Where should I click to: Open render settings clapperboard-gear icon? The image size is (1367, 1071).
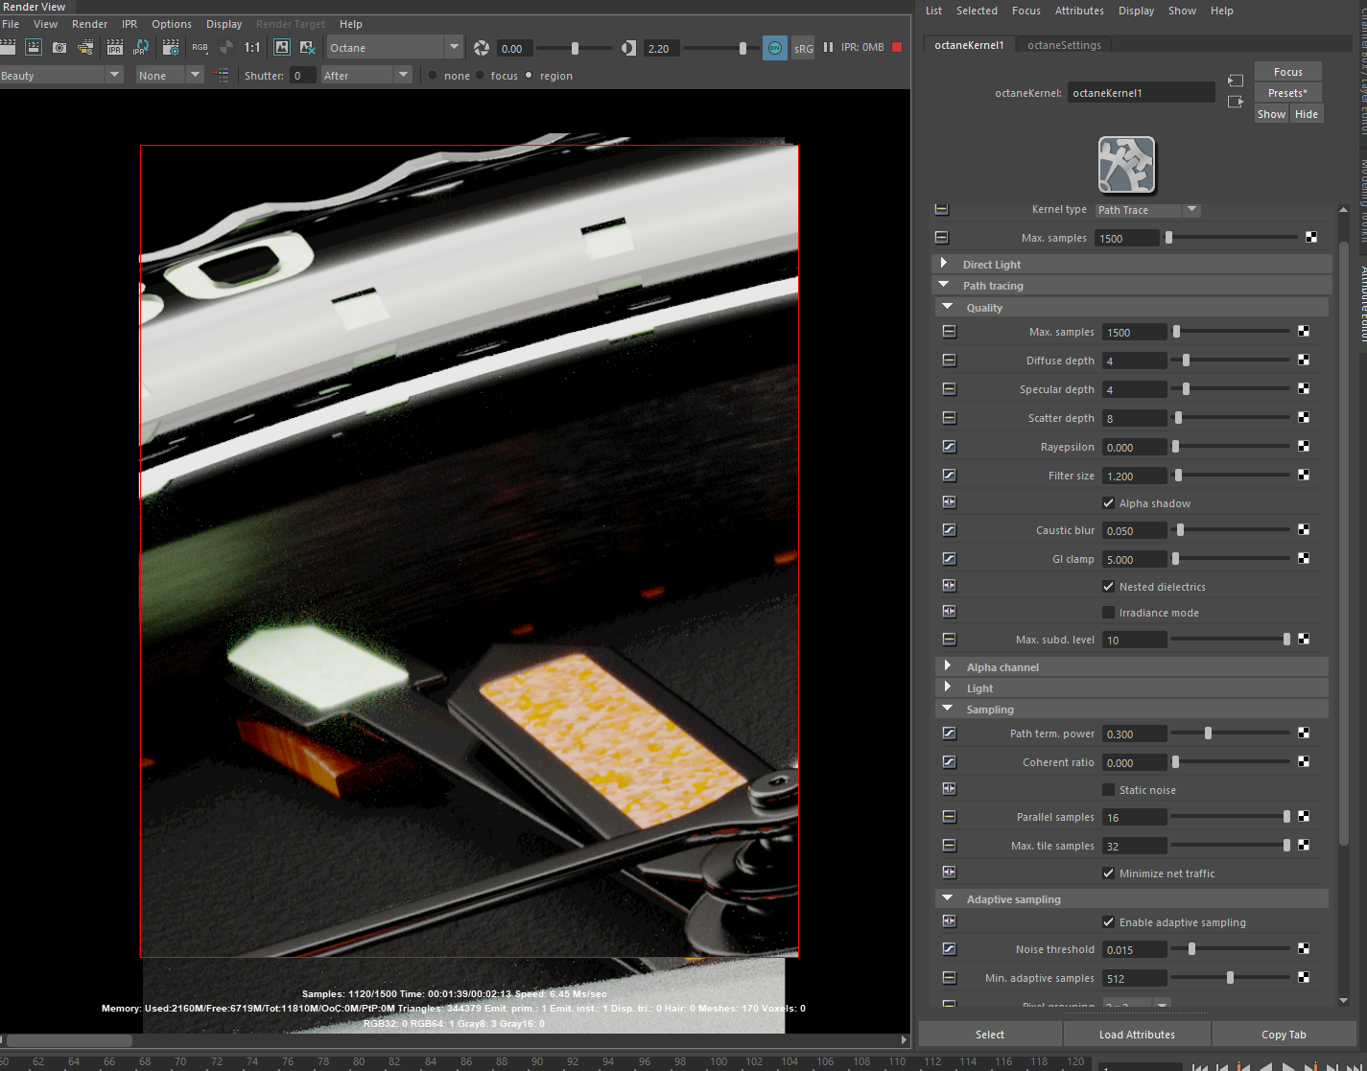click(171, 47)
